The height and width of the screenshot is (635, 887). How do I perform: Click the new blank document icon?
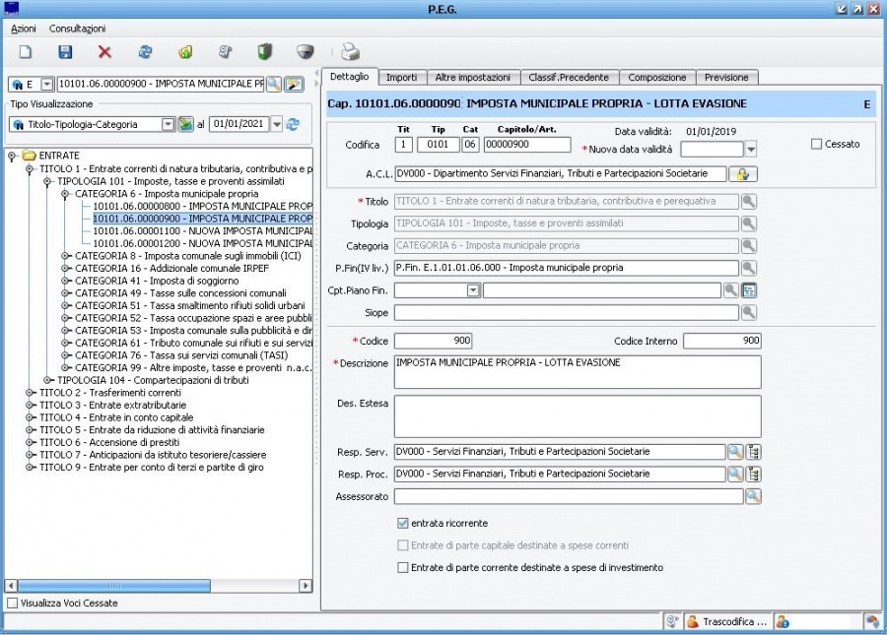(26, 52)
